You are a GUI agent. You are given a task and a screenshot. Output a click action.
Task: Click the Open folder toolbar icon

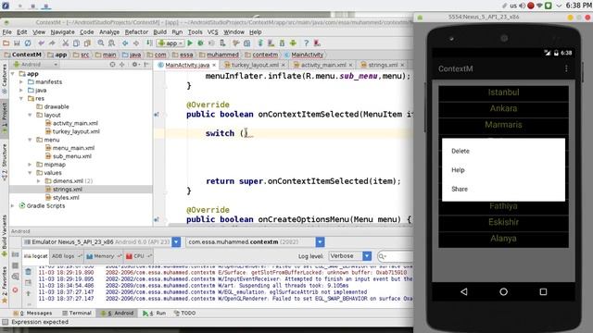(6, 43)
